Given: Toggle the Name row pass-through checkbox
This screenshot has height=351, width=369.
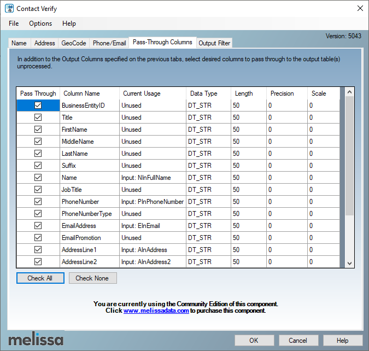Looking at the screenshot, I should pyautogui.click(x=38, y=177).
